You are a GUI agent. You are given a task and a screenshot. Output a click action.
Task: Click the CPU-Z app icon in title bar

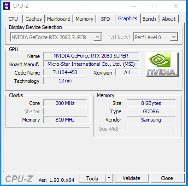tap(6, 6)
